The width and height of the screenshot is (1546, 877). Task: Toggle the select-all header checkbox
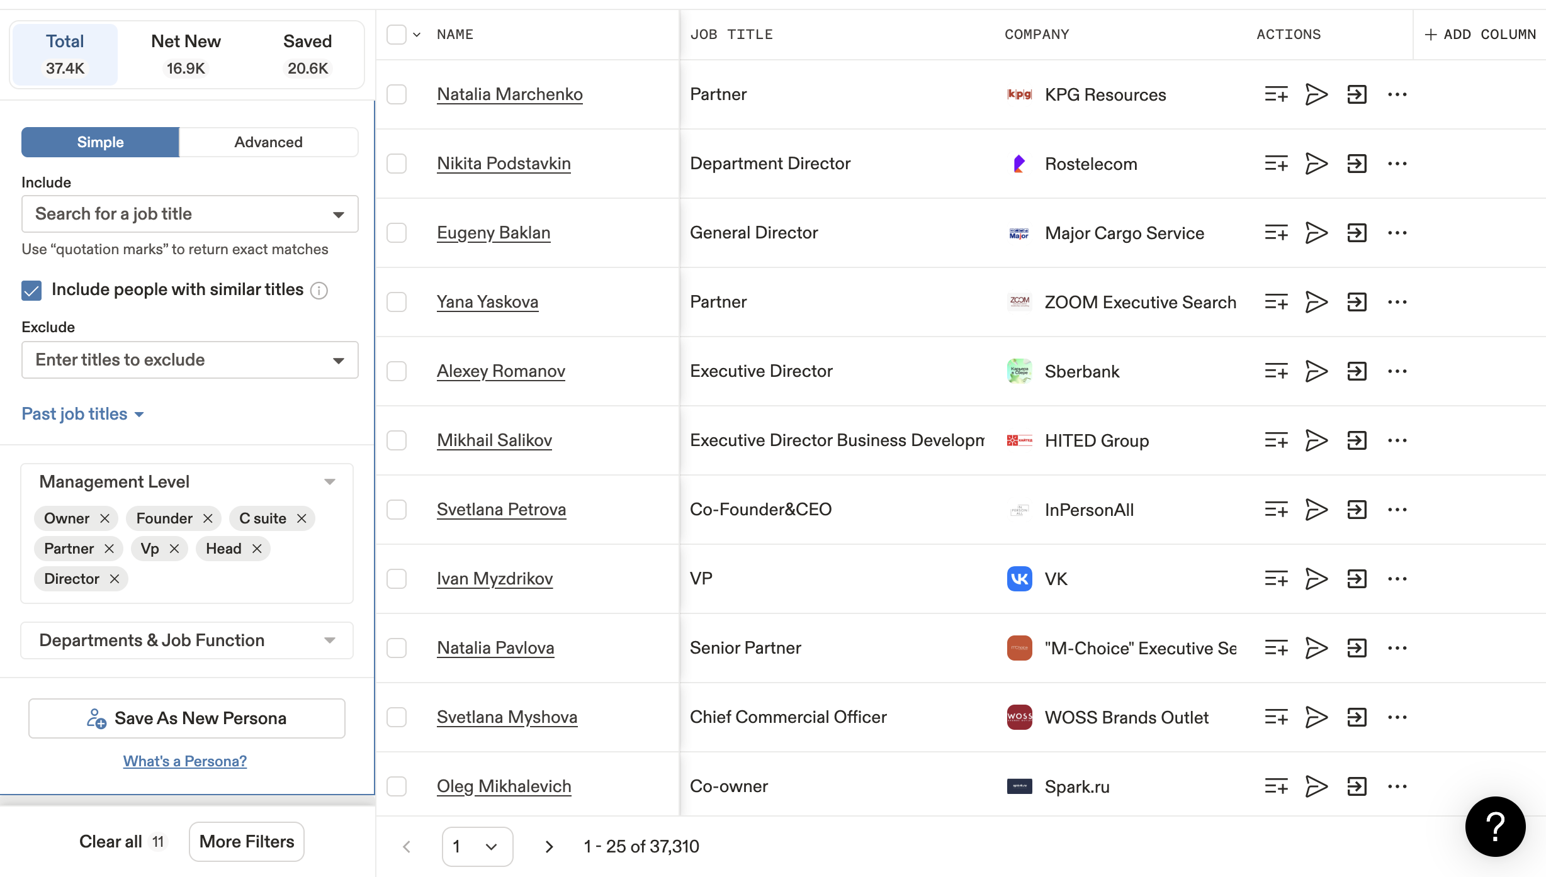tap(397, 35)
